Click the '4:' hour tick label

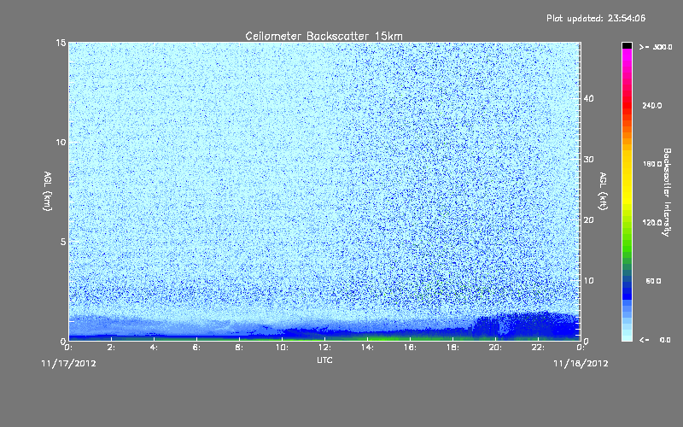154,348
